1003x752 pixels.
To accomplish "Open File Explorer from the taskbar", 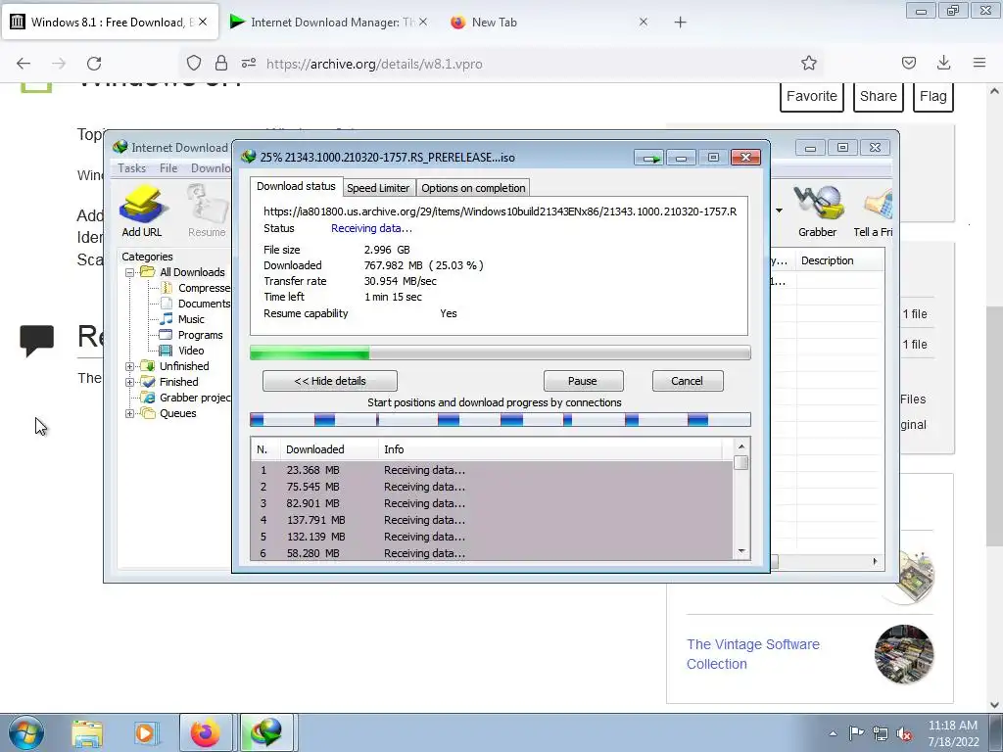I will 87,732.
